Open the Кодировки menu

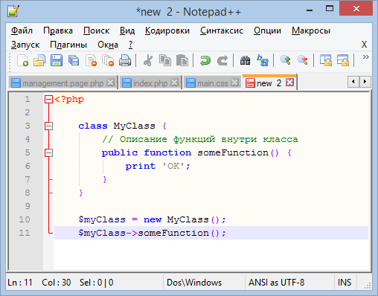pos(167,30)
